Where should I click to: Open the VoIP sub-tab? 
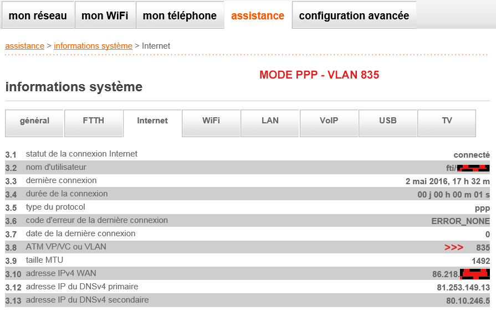[329, 121]
